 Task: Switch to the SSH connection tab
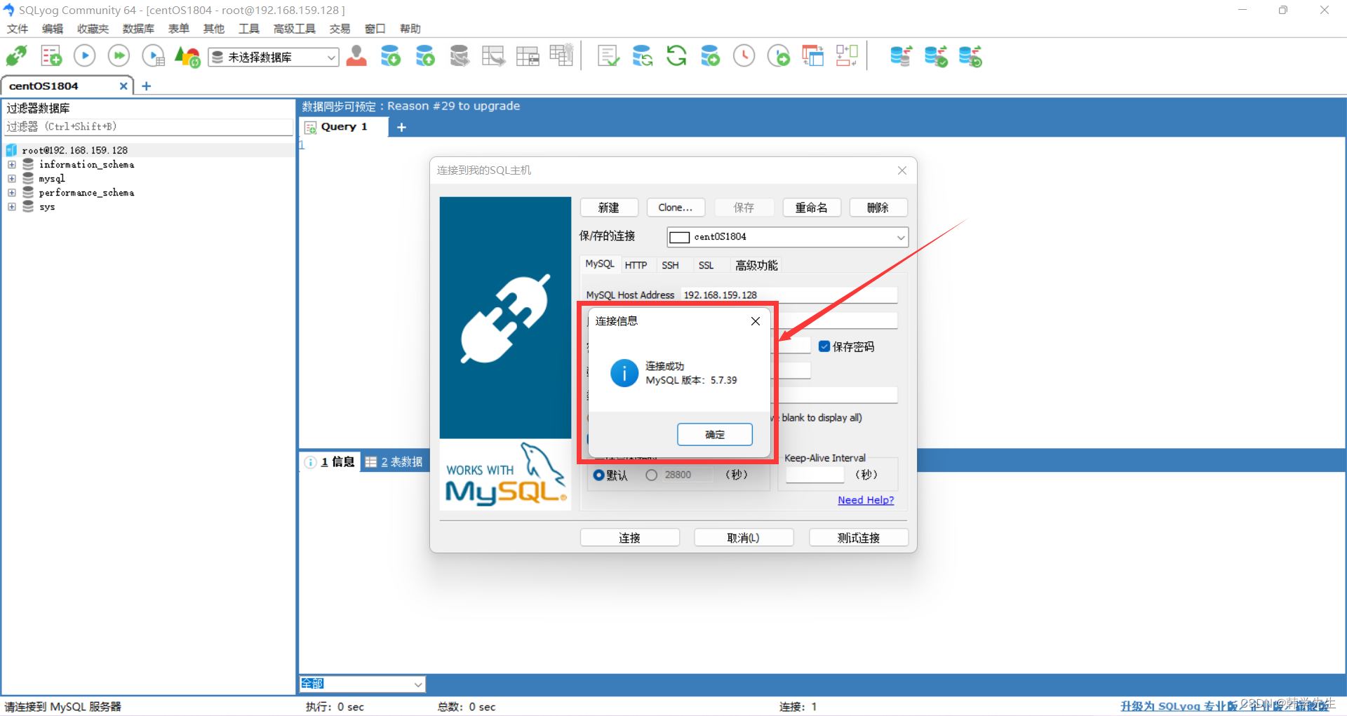[670, 265]
